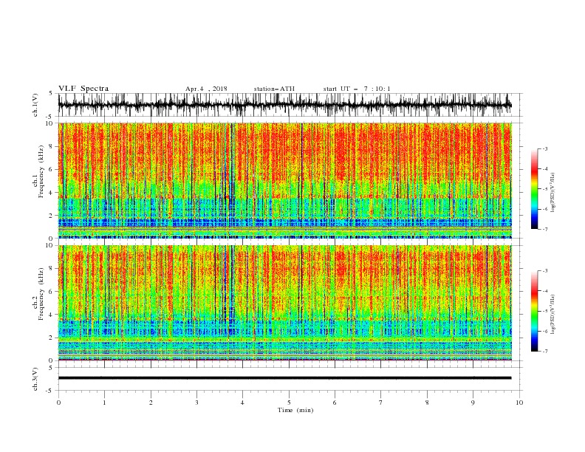Click the upper PSD color scale bar
Viewport: 585px width, 452px height.
click(x=534, y=189)
